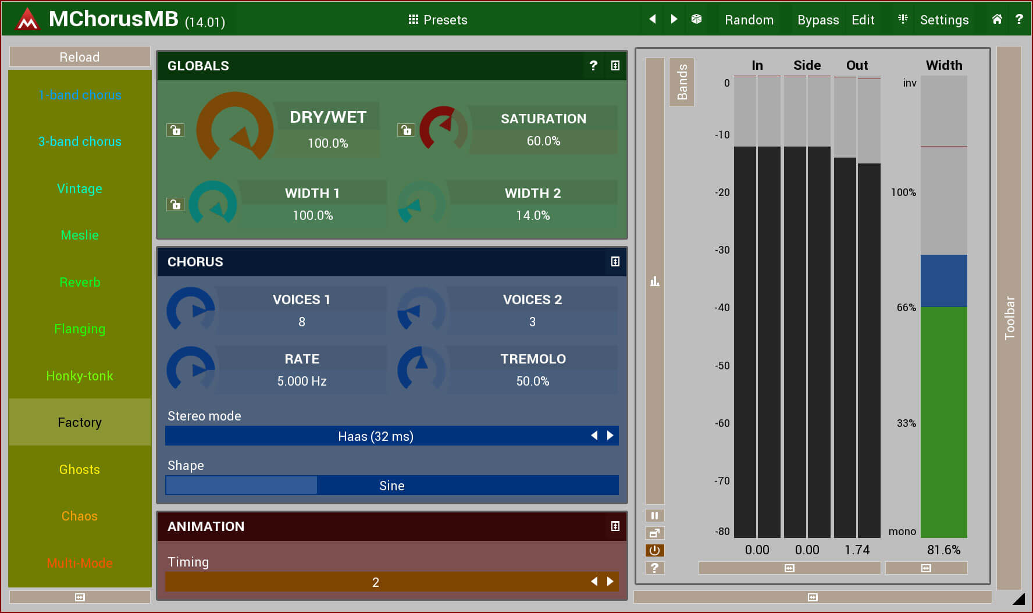Click the meter histogram icon

pos(654,281)
